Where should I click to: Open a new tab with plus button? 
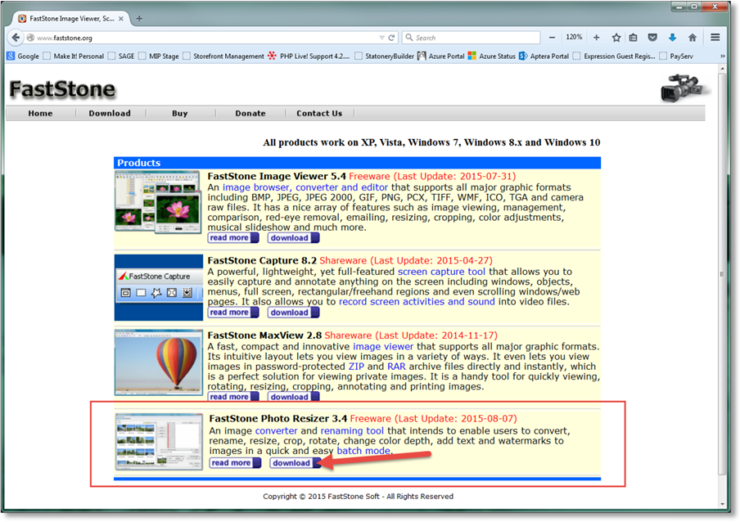(139, 19)
